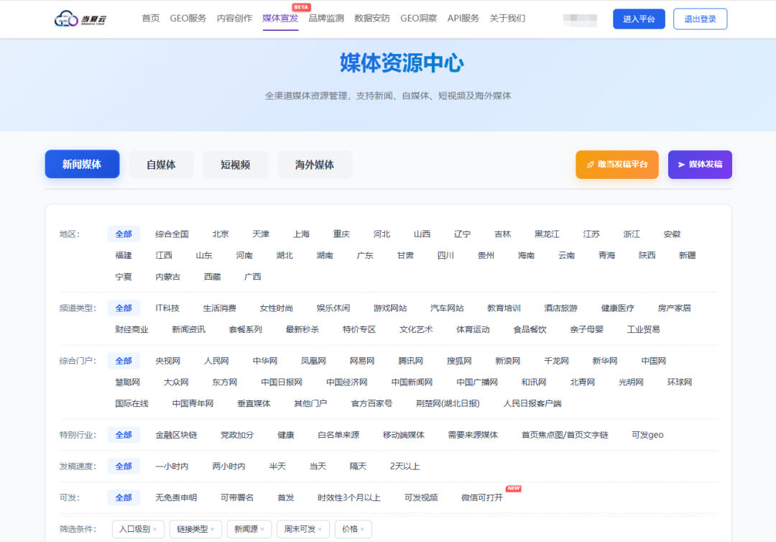Expand the 新闻源 dropdown
This screenshot has height=542, width=776.
click(249, 529)
